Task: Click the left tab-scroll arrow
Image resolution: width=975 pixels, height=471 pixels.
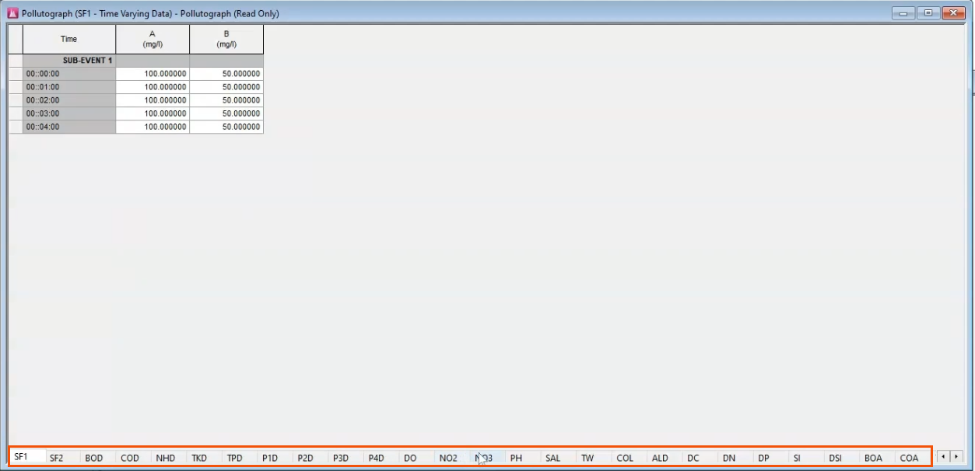Action: click(943, 458)
